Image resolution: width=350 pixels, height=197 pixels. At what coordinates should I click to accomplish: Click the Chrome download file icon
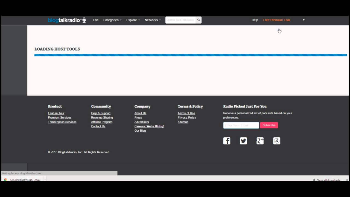5,180
